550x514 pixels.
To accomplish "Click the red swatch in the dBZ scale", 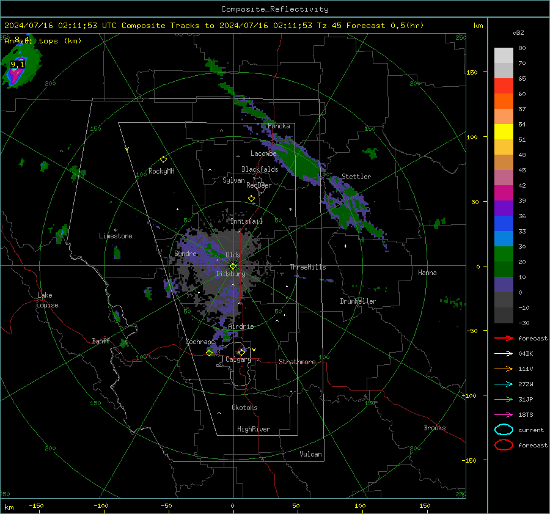I will [x=504, y=86].
